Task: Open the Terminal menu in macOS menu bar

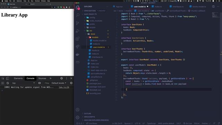Action: click(x=37, y=1)
